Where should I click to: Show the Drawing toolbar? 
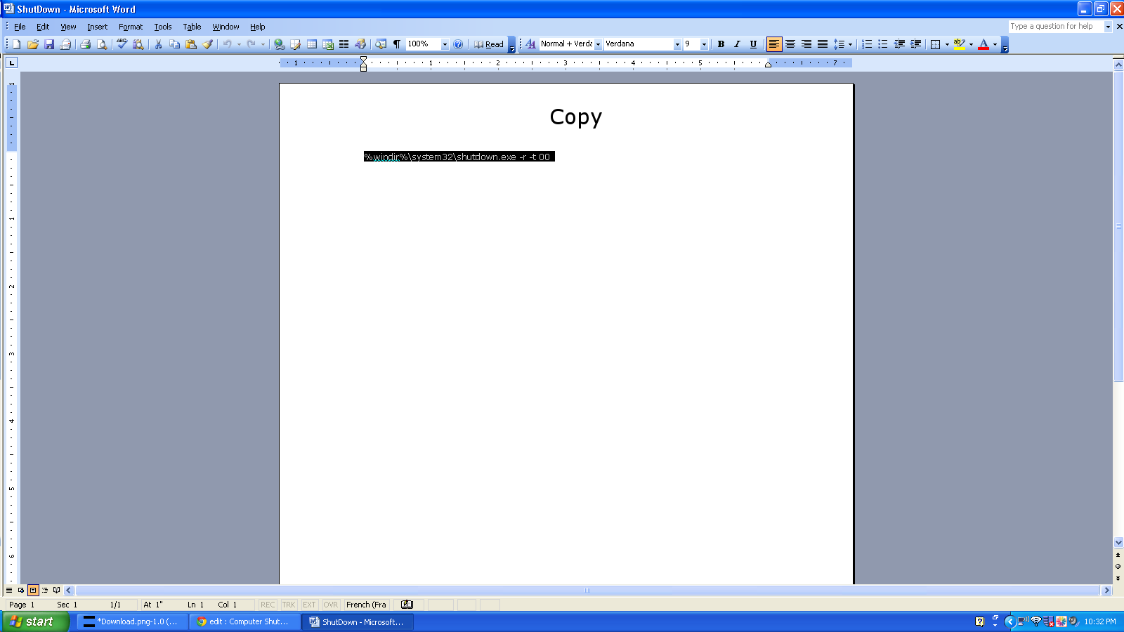pos(360,44)
